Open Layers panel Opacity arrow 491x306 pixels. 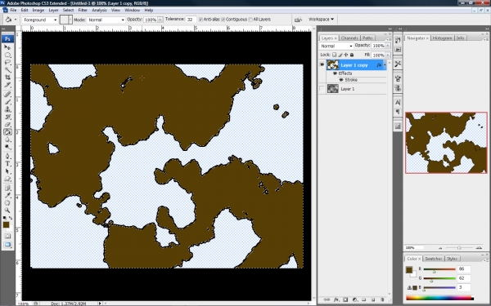point(388,46)
